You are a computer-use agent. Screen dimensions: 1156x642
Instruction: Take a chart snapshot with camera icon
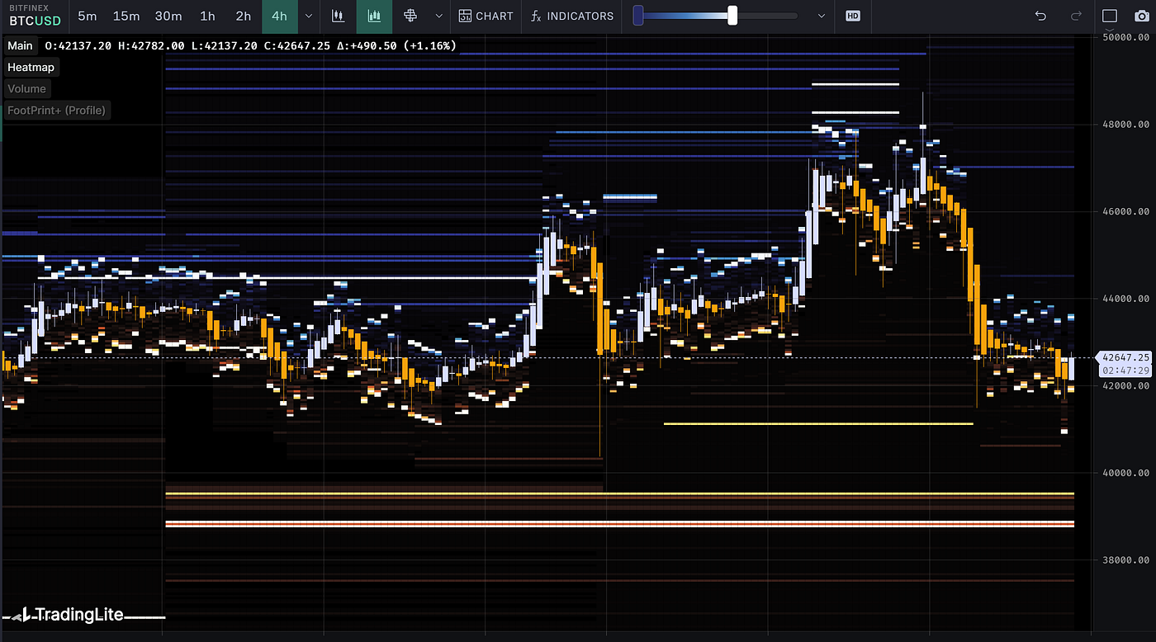[x=1140, y=17]
